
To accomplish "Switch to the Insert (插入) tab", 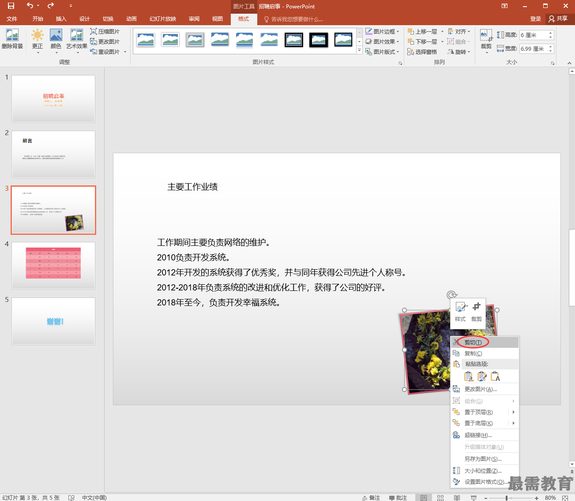I will [x=61, y=19].
